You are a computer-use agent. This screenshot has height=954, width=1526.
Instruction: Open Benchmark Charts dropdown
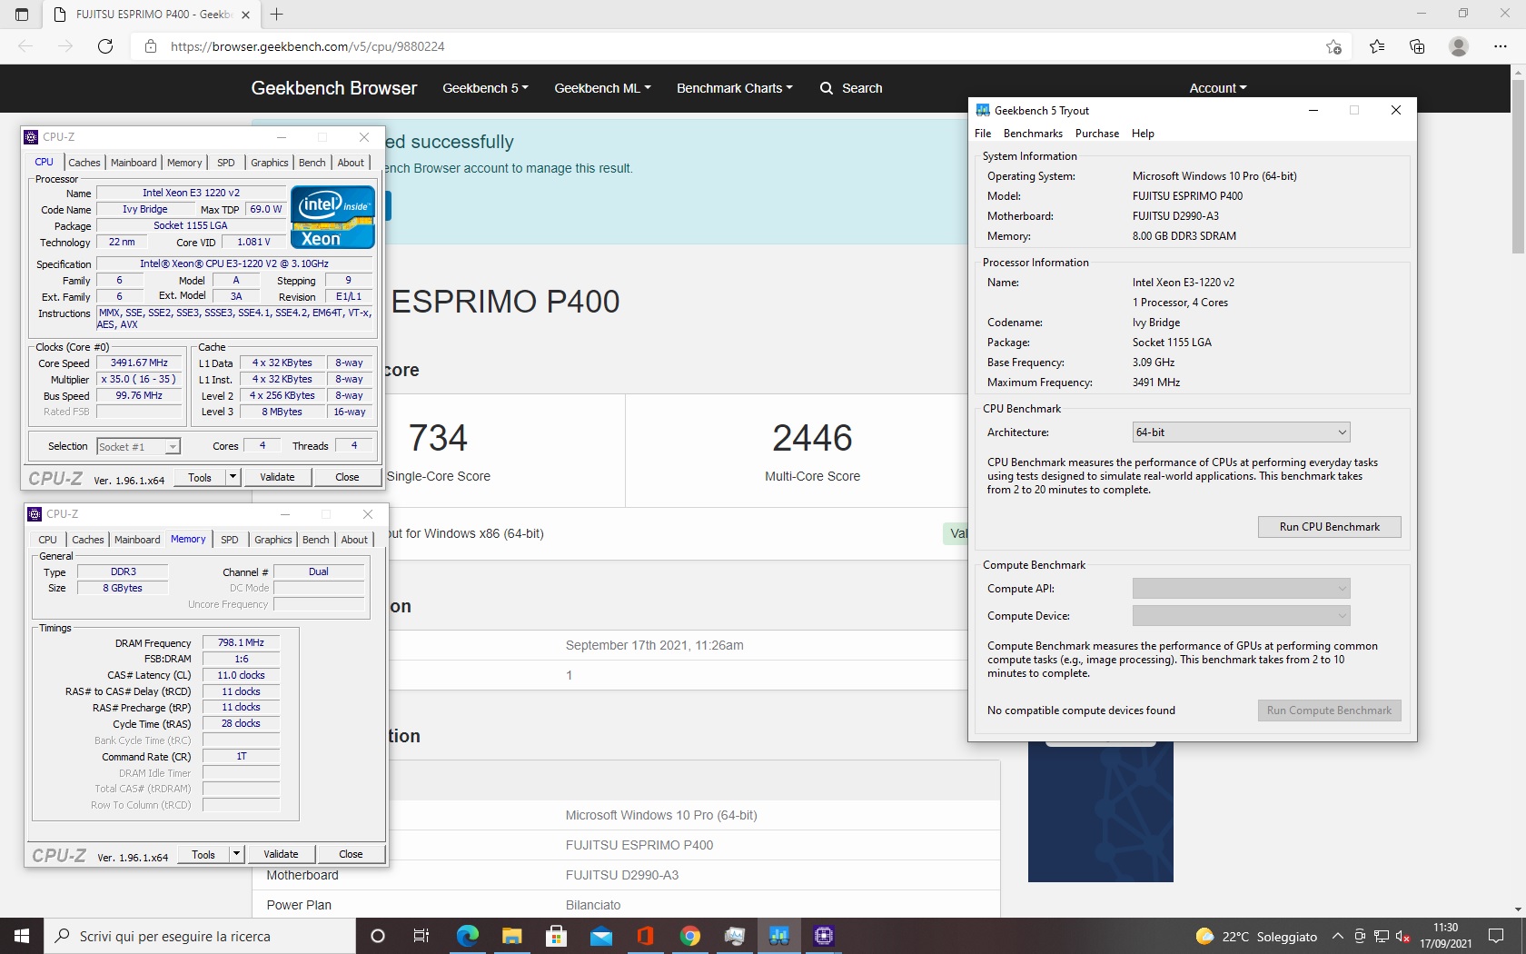(x=734, y=88)
